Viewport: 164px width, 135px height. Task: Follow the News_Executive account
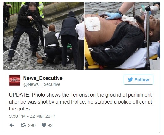[x=139, y=80]
